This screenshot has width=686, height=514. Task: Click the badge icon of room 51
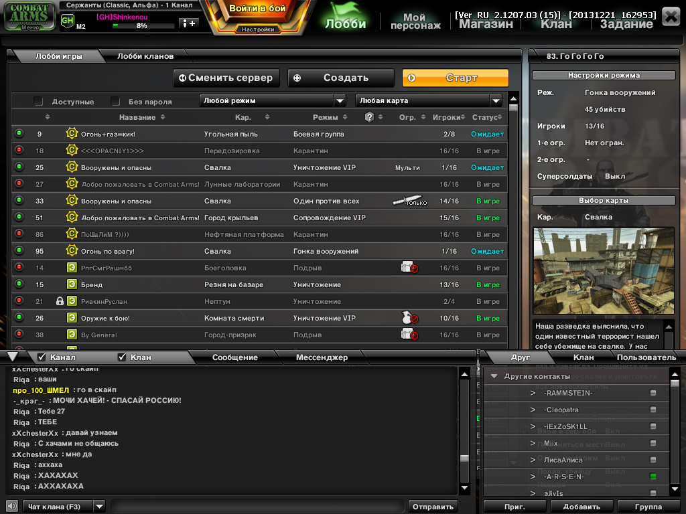coord(72,218)
